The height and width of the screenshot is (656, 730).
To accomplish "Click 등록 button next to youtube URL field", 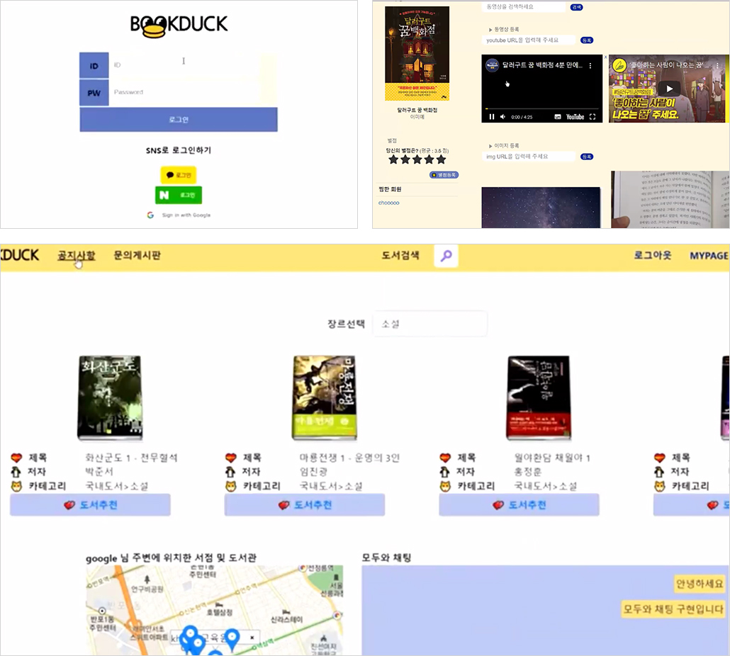I will tap(587, 40).
